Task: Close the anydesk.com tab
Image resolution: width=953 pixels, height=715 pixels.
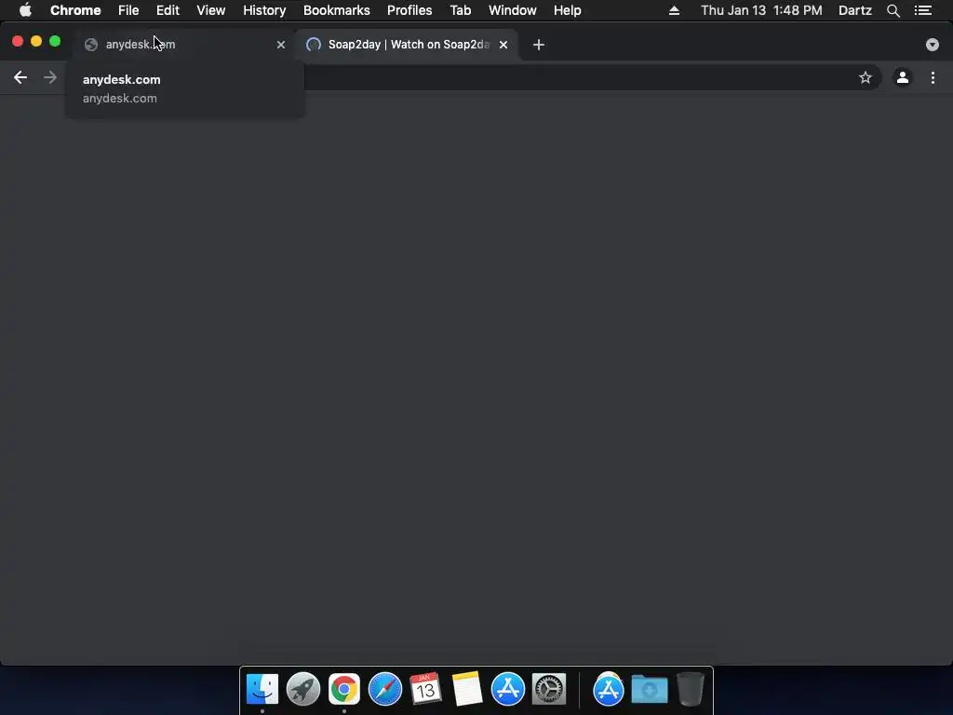Action: [281, 45]
